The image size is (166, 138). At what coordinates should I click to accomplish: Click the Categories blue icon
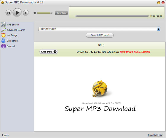click(x=4, y=41)
